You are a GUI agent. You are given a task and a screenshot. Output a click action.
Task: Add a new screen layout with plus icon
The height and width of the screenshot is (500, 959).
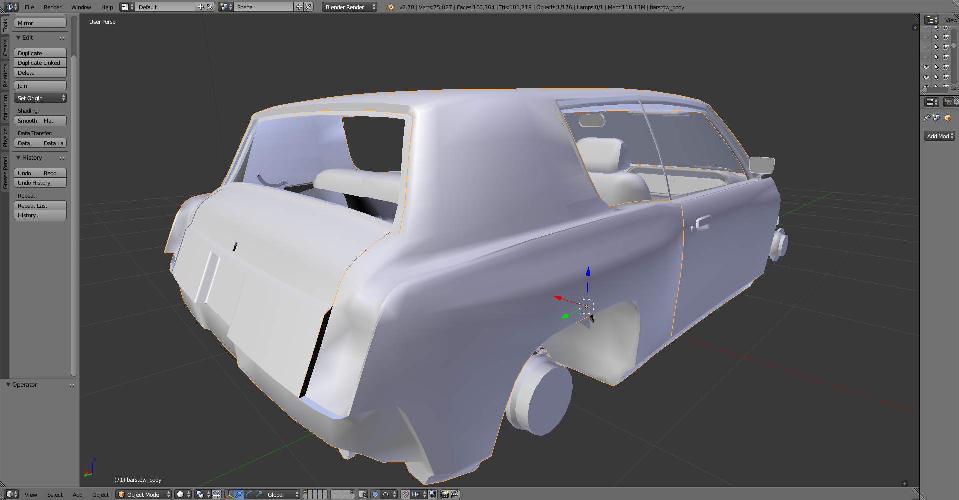(x=201, y=7)
